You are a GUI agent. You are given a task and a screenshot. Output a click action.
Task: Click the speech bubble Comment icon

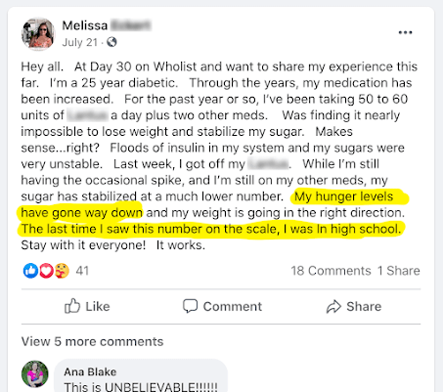click(x=190, y=306)
